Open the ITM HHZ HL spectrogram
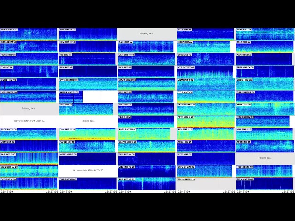This screenshot has height=221, width=295. (29, 71)
